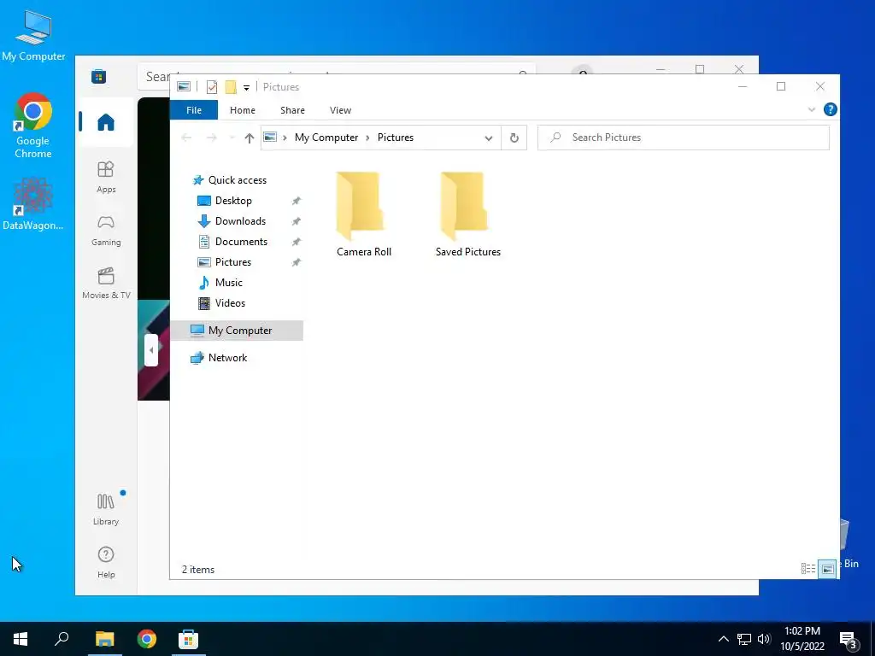This screenshot has width=875, height=656.
Task: Open Google Chrome desktop shortcut
Action: pos(33,126)
